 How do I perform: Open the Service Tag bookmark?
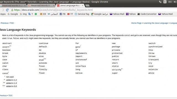click(x=82, y=14)
